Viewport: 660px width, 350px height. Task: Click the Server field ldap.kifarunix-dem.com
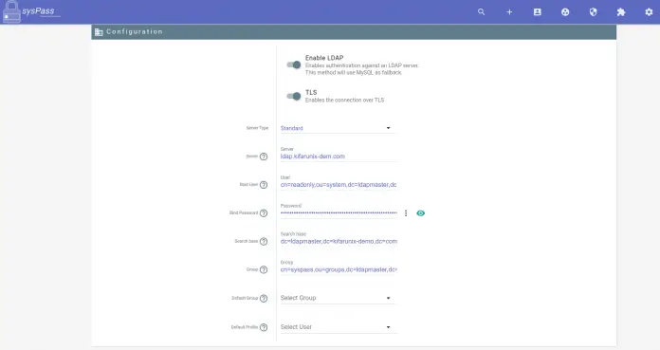point(339,157)
